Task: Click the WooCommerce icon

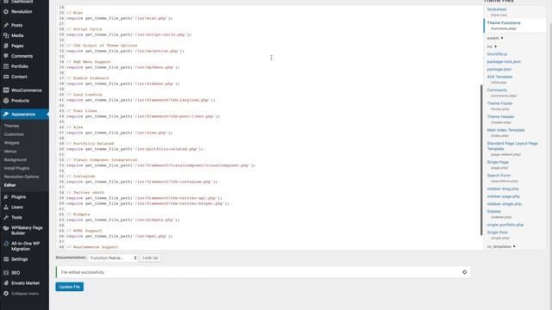Action: [6, 90]
